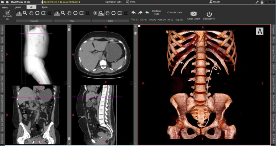Open the left sidebar Histórico tab

(x=2, y=68)
